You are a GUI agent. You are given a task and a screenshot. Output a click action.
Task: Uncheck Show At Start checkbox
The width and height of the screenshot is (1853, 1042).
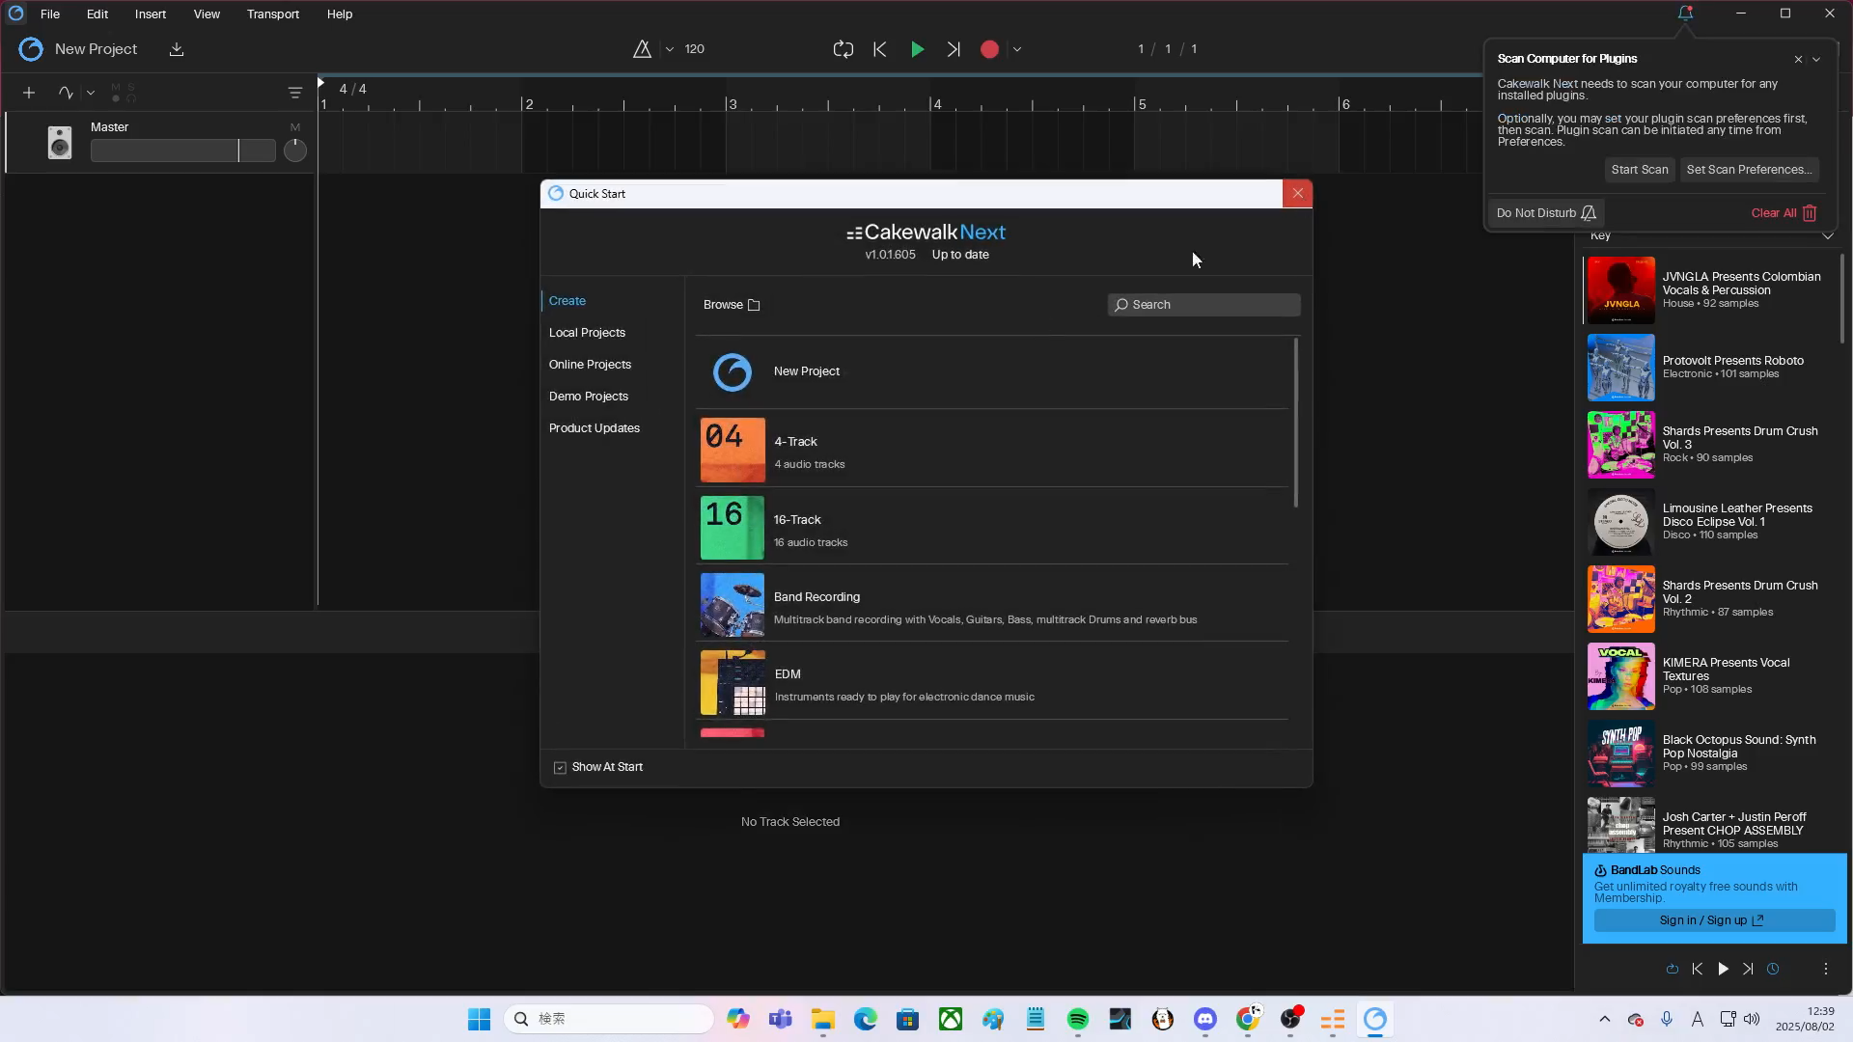pyautogui.click(x=560, y=768)
